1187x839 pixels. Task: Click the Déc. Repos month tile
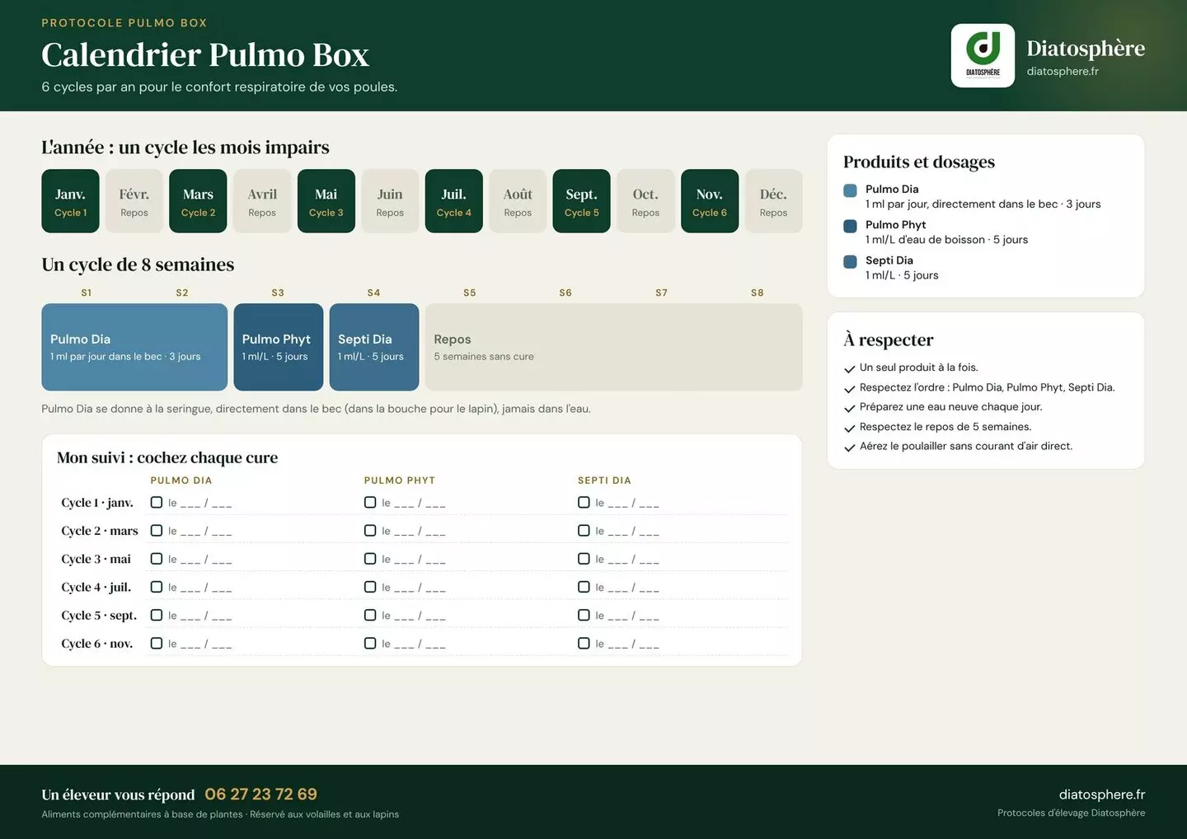(773, 201)
